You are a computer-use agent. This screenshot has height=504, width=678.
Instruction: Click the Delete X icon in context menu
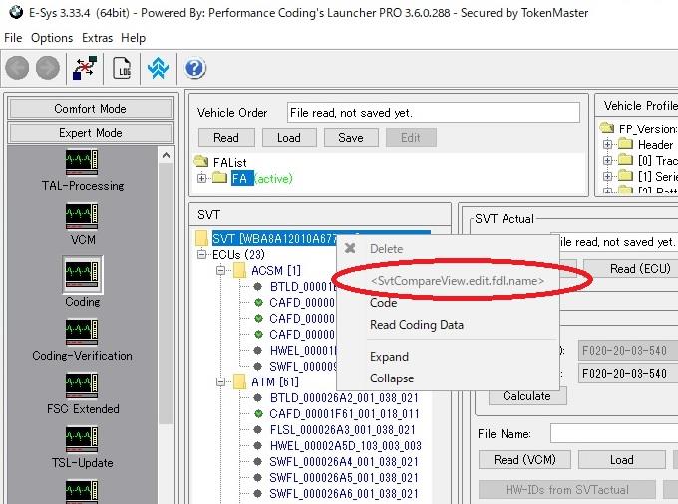350,248
